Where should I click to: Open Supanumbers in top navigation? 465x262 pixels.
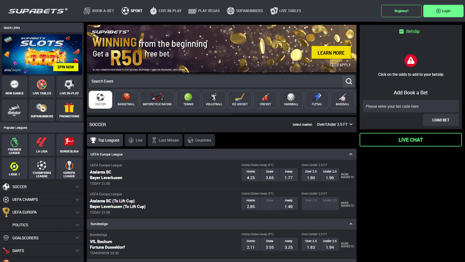tap(245, 11)
